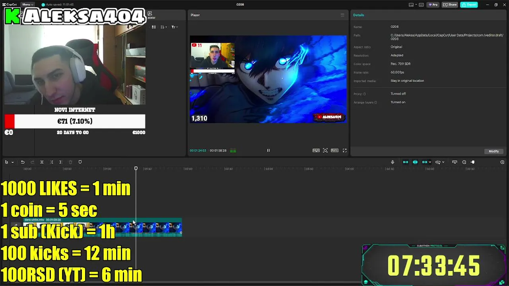Viewport: 509px width, 286px height.
Task: Open the media filter dropdown
Action: pos(175,27)
